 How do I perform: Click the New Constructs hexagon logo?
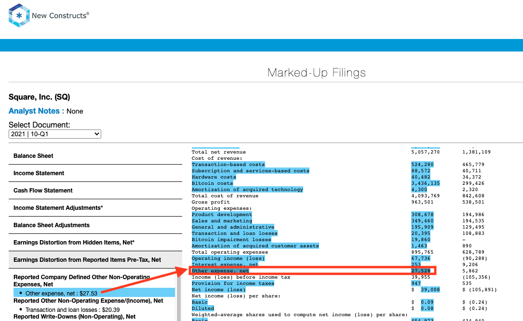point(19,15)
